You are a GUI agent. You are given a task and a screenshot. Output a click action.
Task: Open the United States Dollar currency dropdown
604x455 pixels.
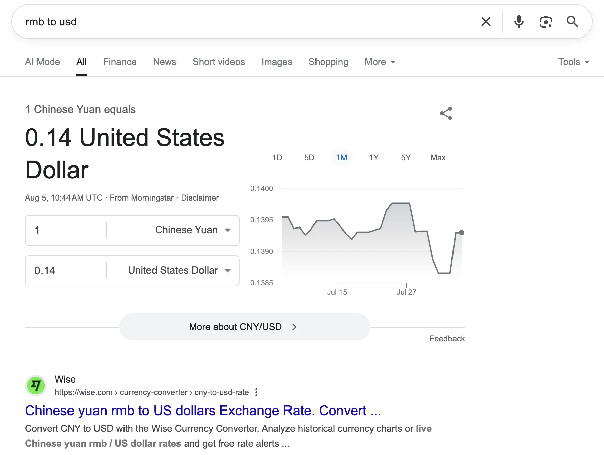click(180, 270)
